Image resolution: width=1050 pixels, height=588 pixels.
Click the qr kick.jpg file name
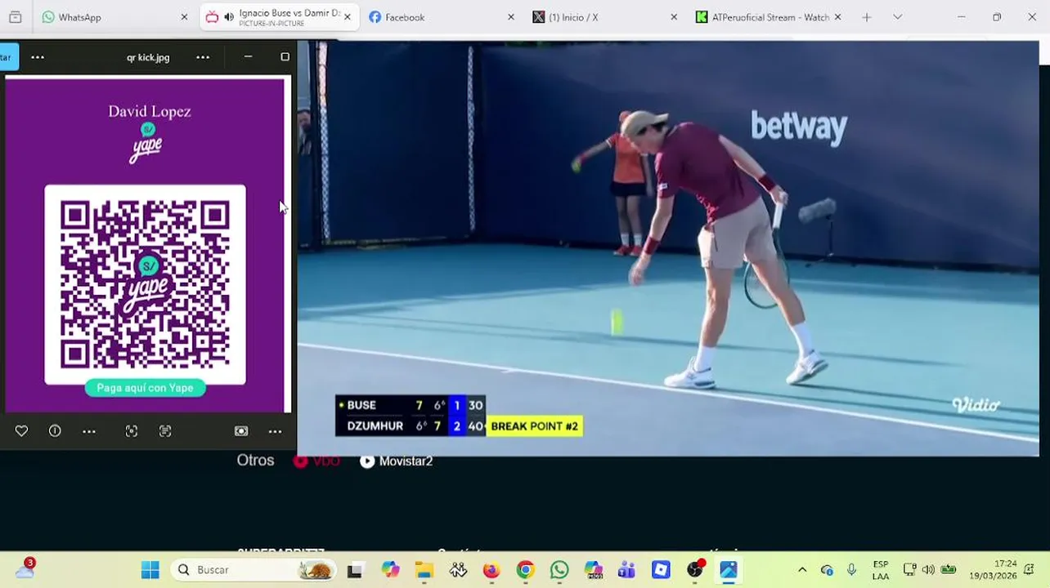[148, 57]
